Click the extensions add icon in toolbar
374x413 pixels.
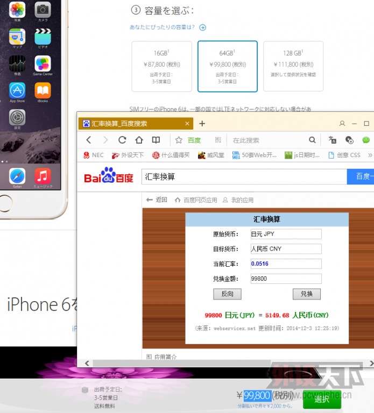[349, 140]
